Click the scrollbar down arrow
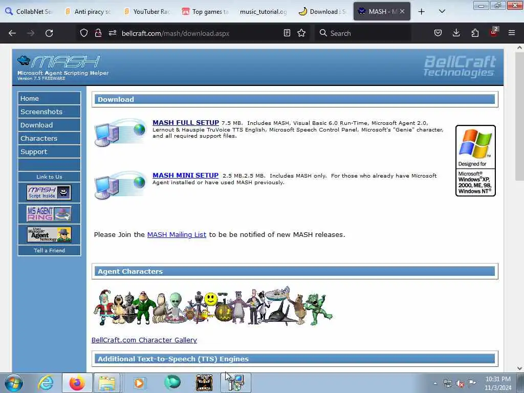The width and height of the screenshot is (524, 393). (x=519, y=368)
